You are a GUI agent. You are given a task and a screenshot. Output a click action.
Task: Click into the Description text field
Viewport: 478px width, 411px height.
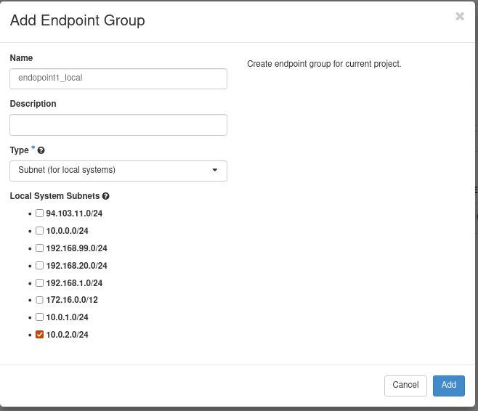[x=118, y=125]
